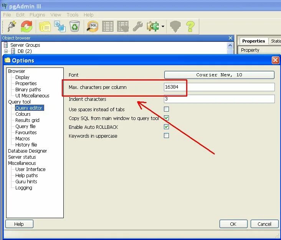The height and width of the screenshot is (240, 281).
Task: Select Favourites in options tree
Action: (x=26, y=132)
